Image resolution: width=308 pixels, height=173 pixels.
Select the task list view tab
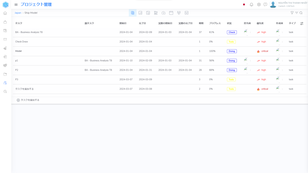coord(133,13)
